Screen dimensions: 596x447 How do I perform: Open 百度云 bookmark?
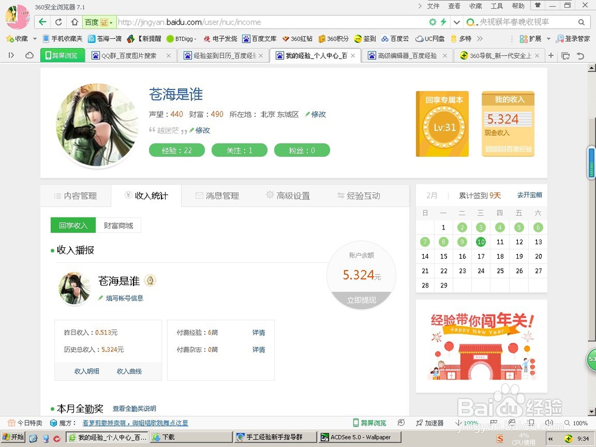(395, 39)
